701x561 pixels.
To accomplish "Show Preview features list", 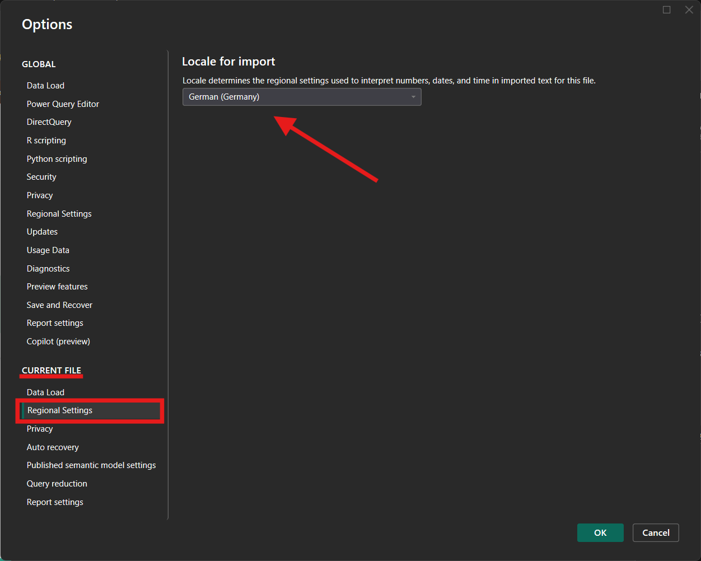I will point(57,287).
